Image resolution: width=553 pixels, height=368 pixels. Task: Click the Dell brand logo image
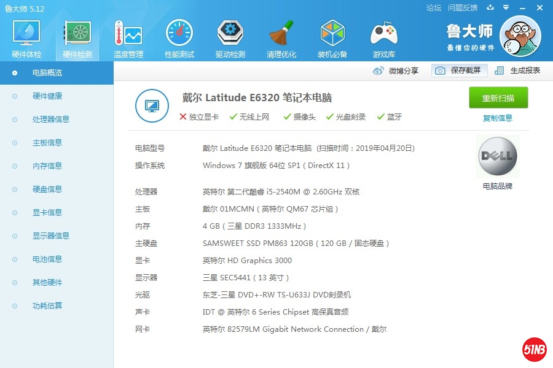pyautogui.click(x=496, y=156)
